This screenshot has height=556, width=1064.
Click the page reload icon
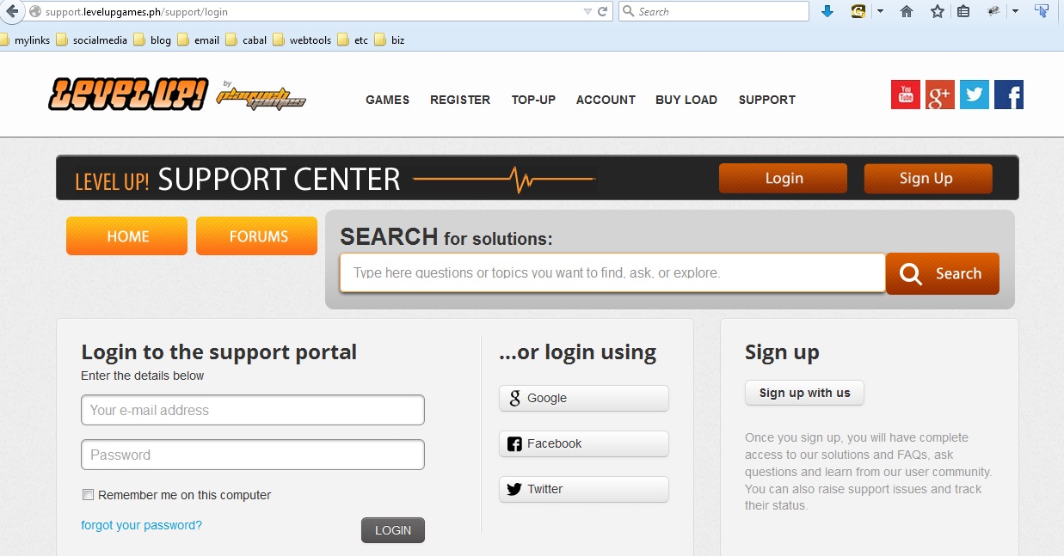(602, 11)
